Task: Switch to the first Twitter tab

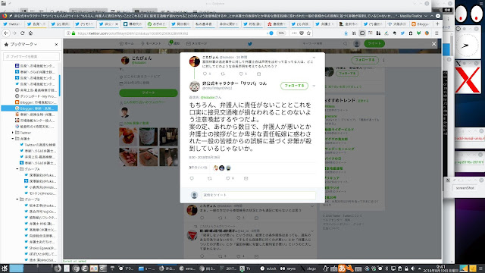Action: click(12, 24)
